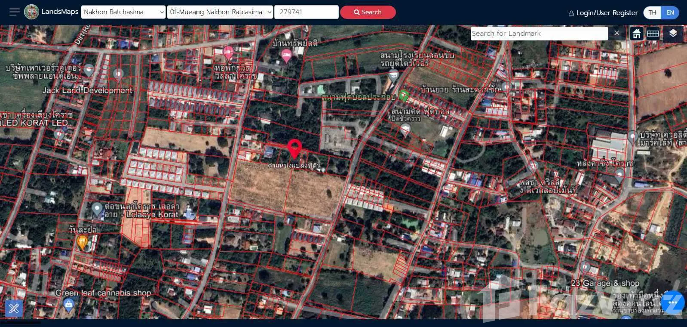This screenshot has height=327, width=687.
Task: Open the map layers icon
Action: coord(673,34)
